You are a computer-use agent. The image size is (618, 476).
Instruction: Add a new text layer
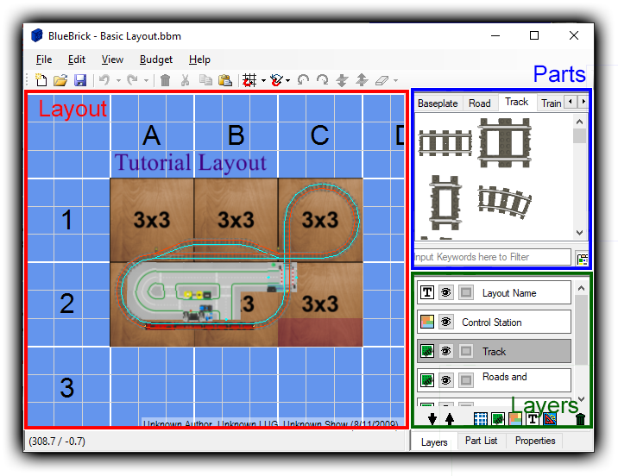pyautogui.click(x=533, y=419)
